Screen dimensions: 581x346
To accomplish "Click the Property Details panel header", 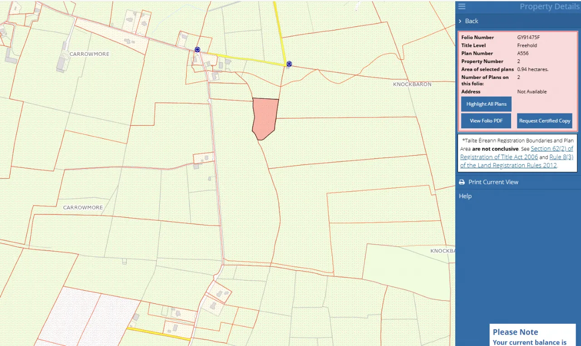I will click(x=542, y=6).
